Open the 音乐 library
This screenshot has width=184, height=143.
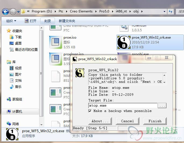[x=18, y=87]
